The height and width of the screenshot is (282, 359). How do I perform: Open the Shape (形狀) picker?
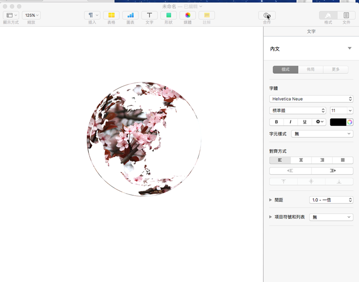169,15
